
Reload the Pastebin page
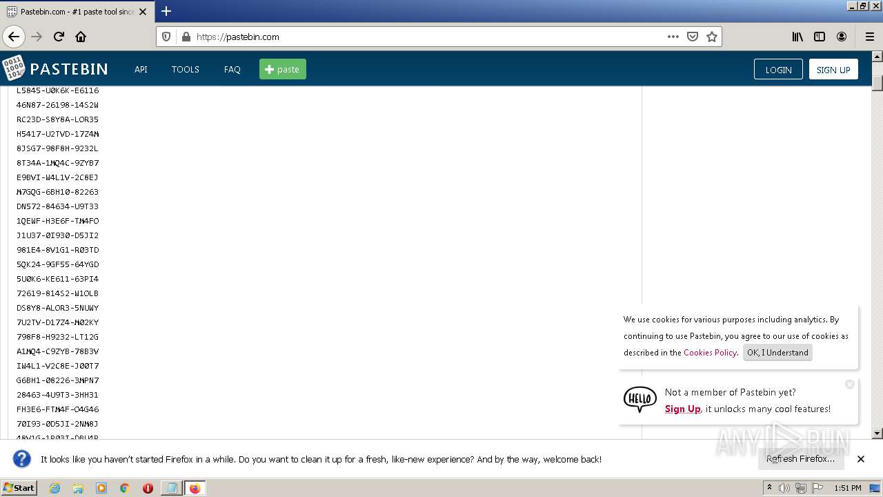pyautogui.click(x=59, y=37)
